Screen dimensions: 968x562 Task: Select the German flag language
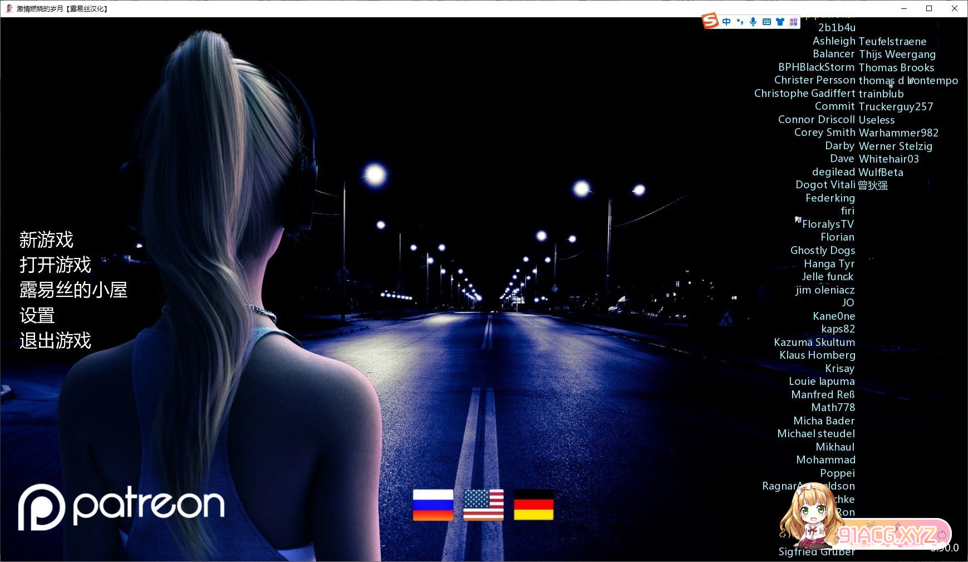point(533,505)
